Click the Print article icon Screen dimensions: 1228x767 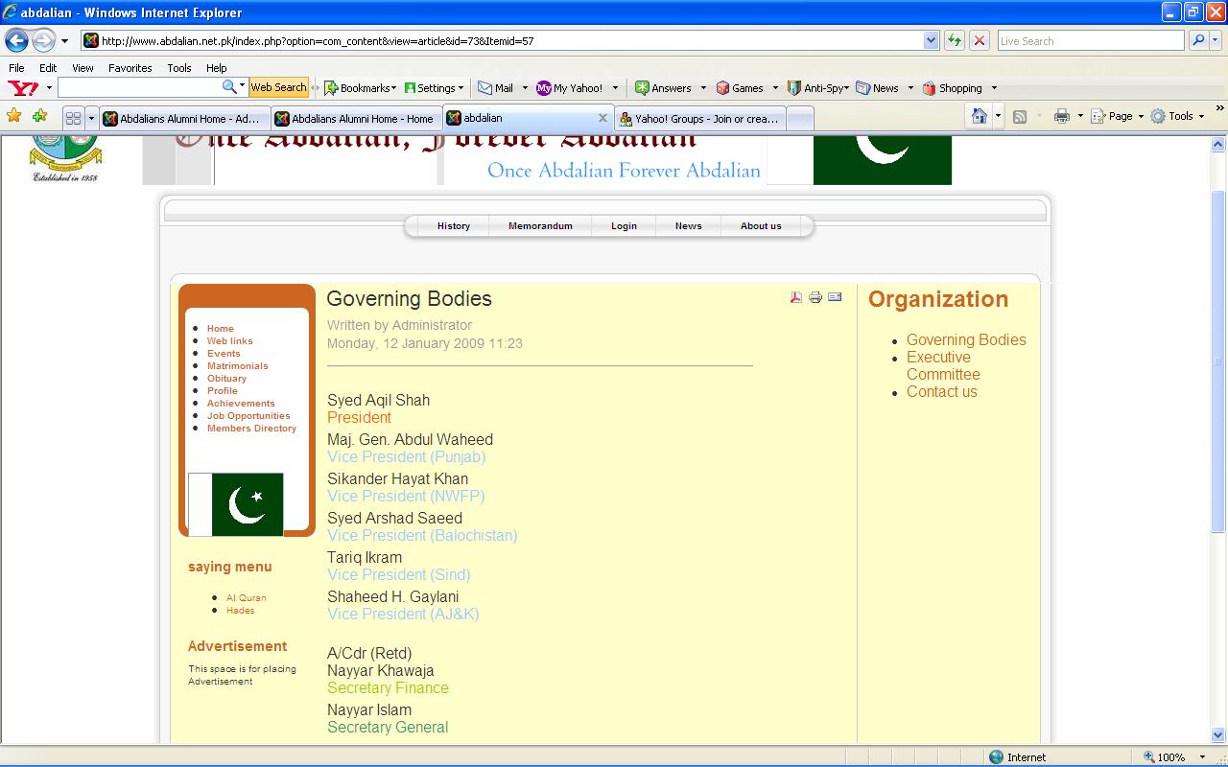[x=815, y=297]
